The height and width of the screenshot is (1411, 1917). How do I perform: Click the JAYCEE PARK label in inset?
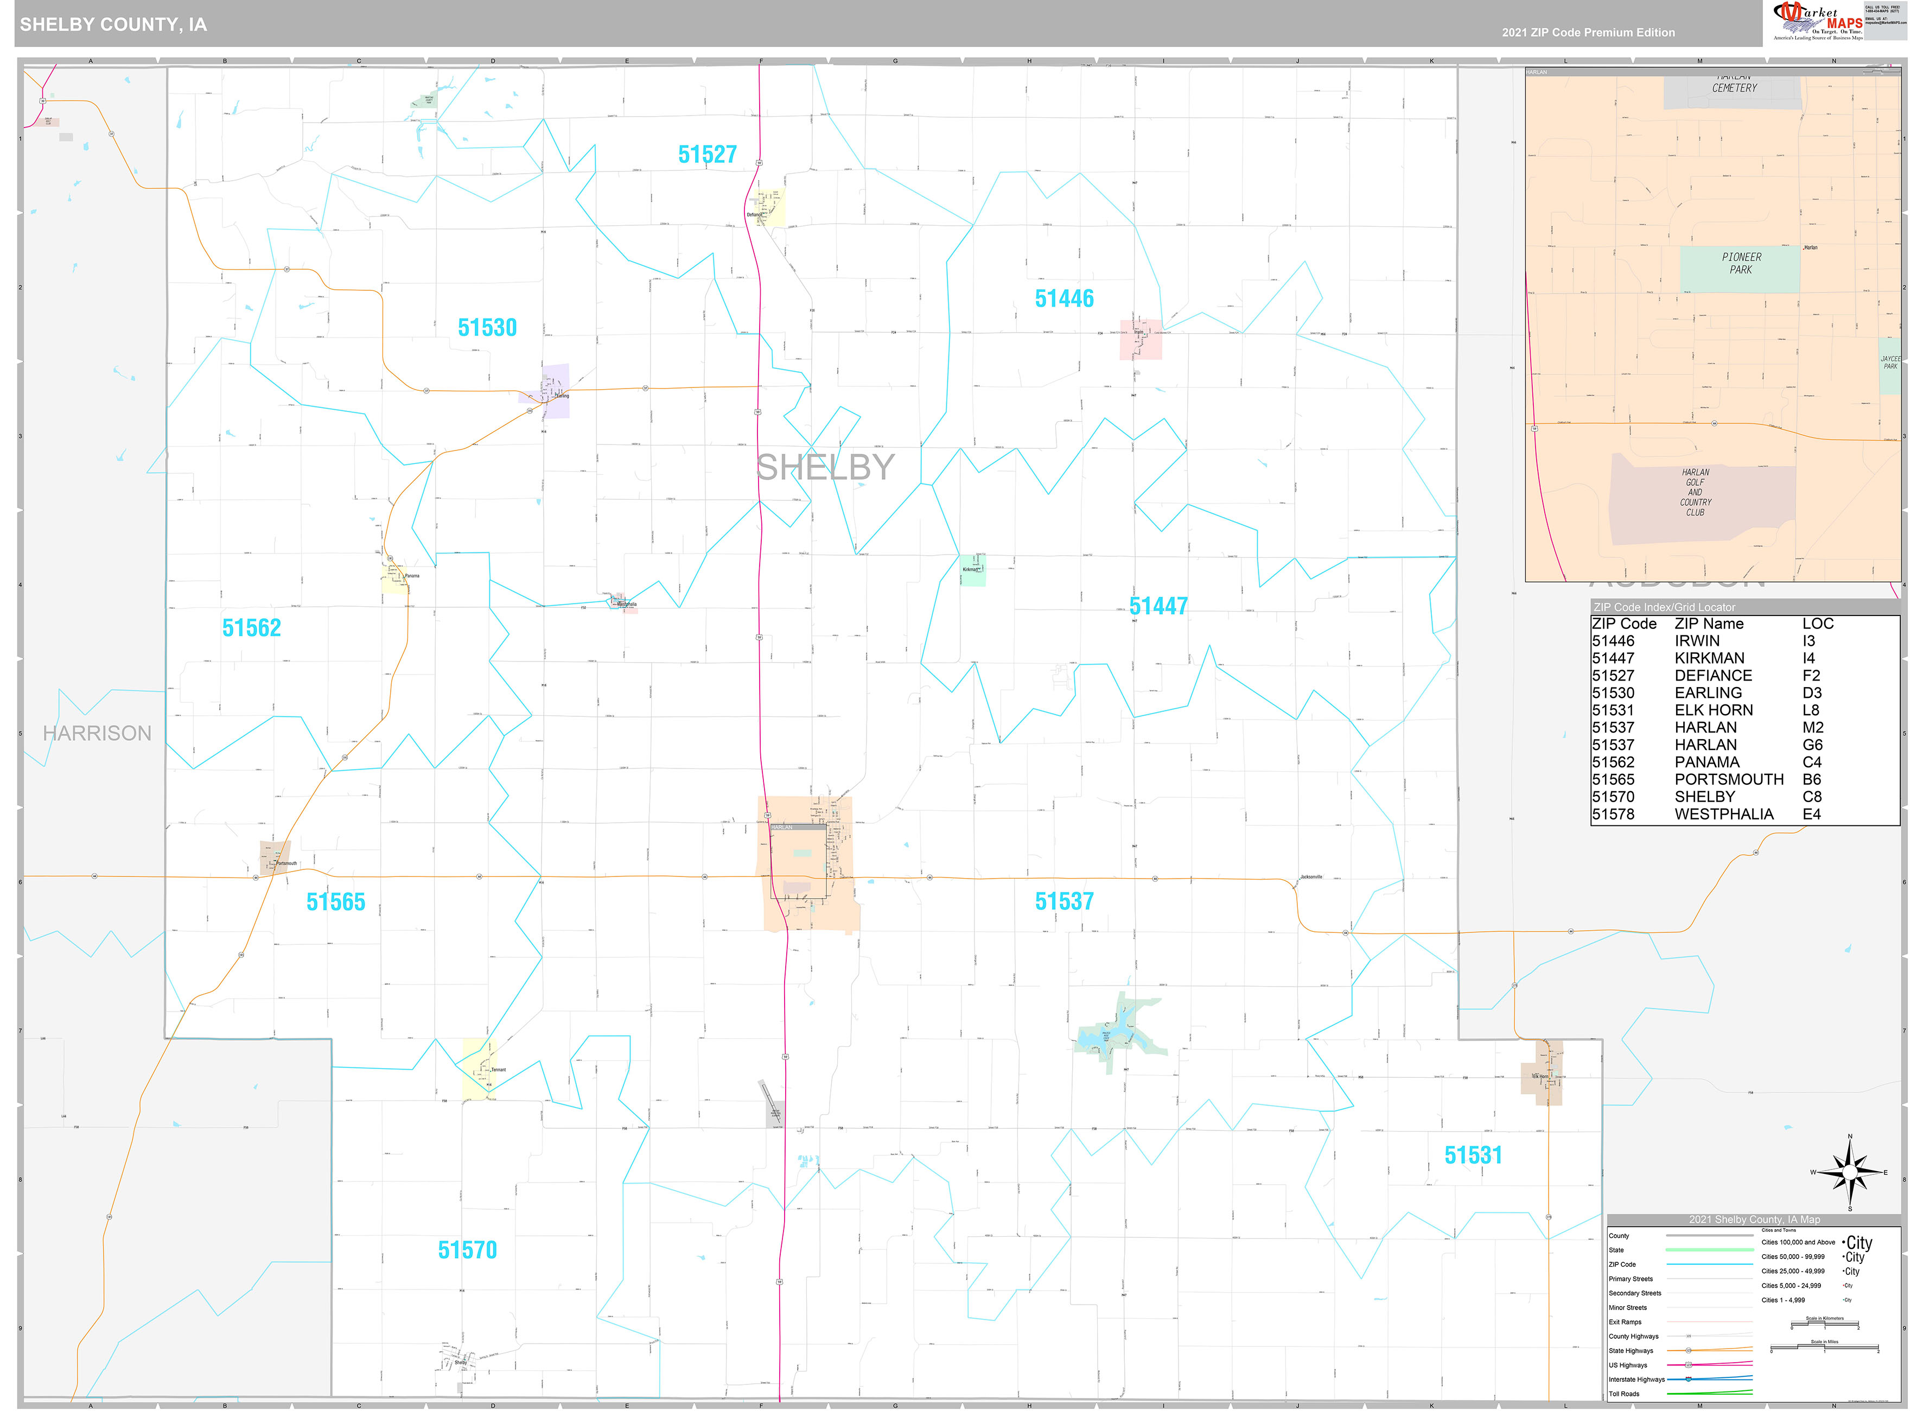pos(1890,363)
